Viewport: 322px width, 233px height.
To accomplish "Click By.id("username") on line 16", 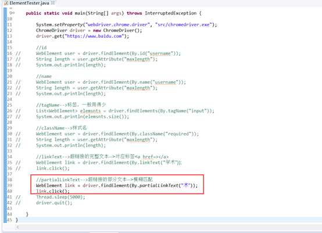I will [155, 53].
